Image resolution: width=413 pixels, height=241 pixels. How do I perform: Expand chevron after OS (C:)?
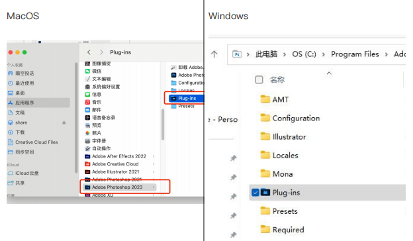pyautogui.click(x=324, y=54)
